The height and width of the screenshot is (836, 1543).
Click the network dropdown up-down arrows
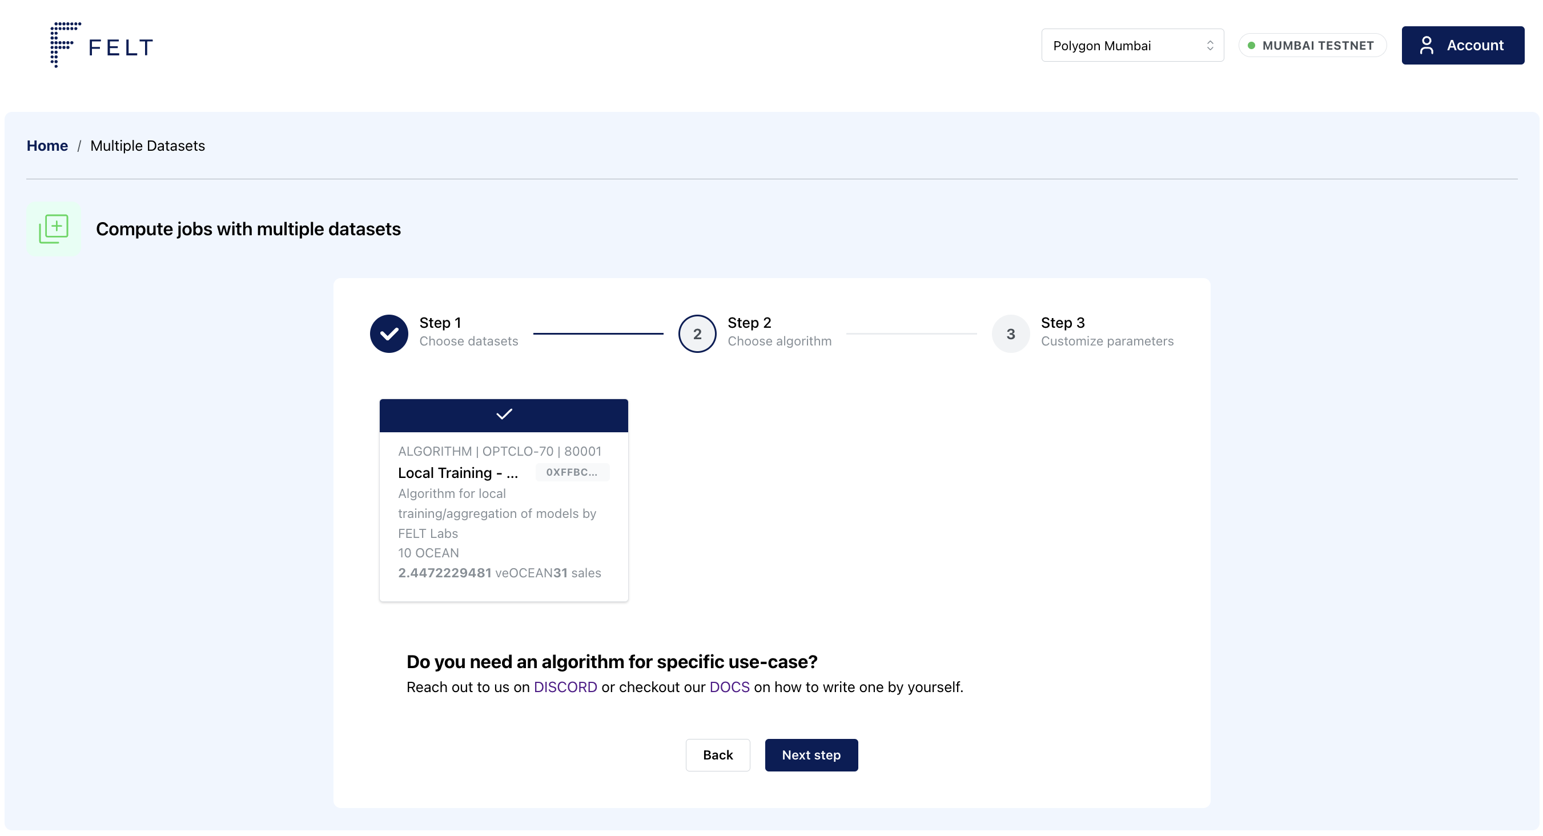pyautogui.click(x=1210, y=46)
